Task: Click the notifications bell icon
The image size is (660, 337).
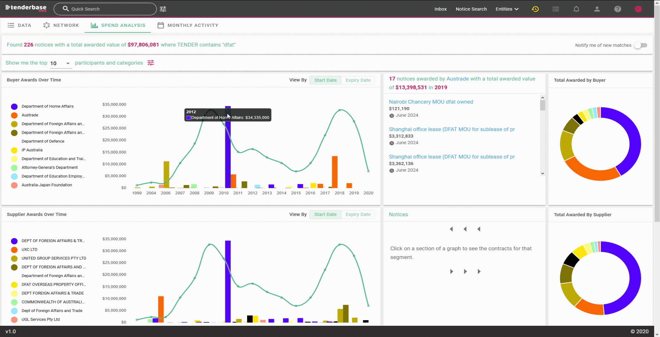Action: tap(576, 9)
